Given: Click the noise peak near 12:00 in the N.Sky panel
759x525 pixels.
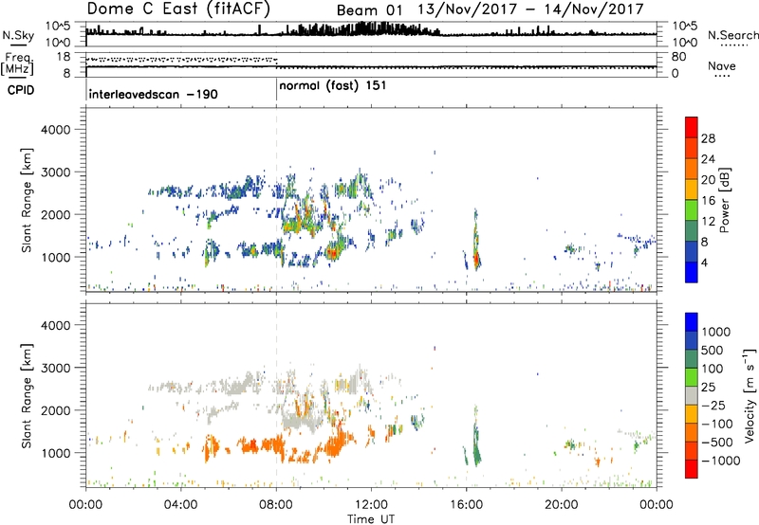Looking at the screenshot, I should (x=372, y=29).
